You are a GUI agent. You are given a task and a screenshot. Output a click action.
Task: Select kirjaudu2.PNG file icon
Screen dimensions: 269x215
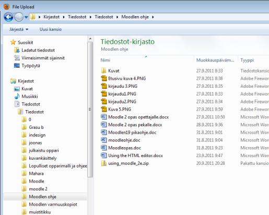tap(104, 101)
